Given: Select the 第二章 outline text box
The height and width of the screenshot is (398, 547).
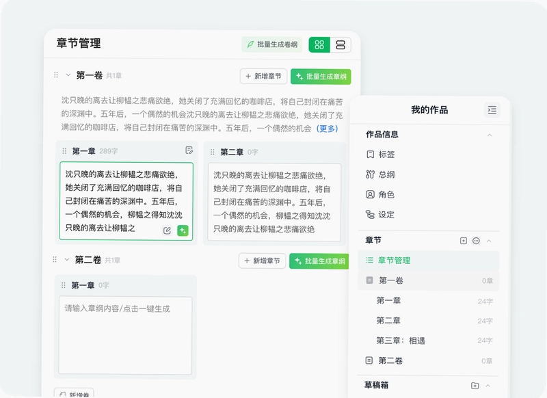Looking at the screenshot, I should pyautogui.click(x=274, y=202).
